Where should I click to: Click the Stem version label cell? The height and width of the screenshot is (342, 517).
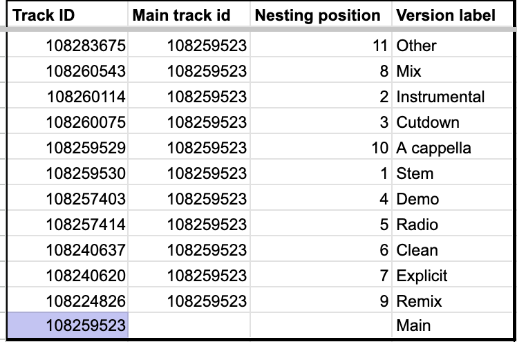coord(452,173)
